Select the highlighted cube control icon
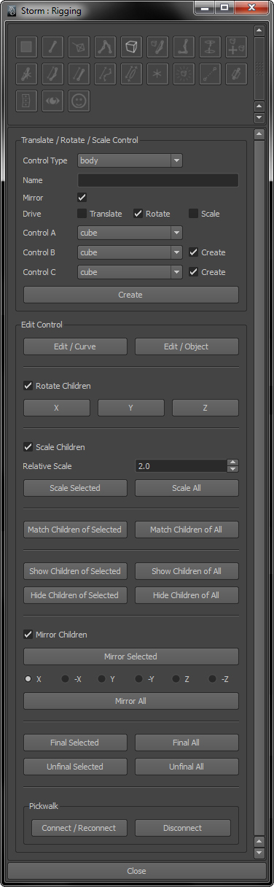The image size is (274, 887). (x=131, y=47)
